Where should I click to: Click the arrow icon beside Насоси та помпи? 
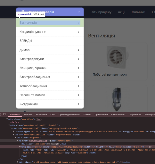[x=79, y=95]
